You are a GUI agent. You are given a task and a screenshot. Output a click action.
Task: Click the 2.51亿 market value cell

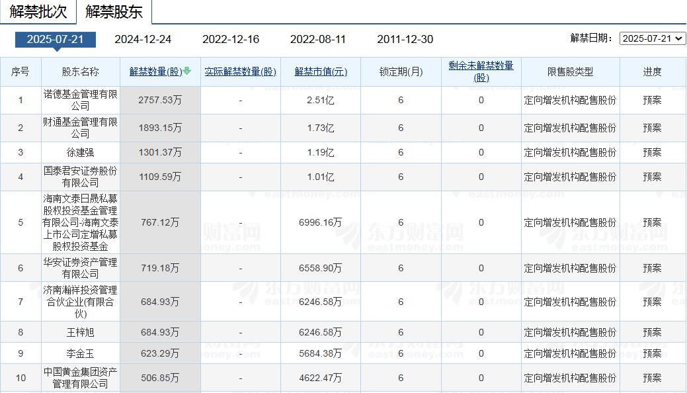point(321,100)
